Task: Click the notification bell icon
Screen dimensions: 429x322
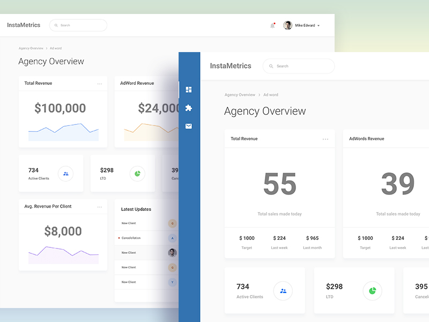Action: click(272, 25)
